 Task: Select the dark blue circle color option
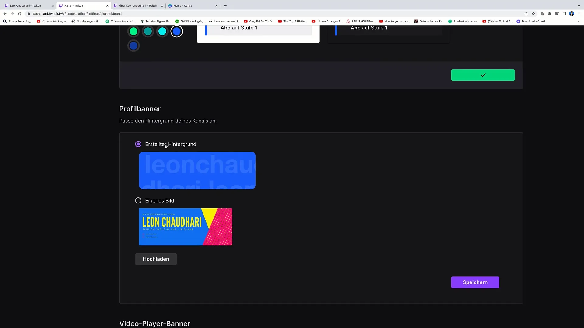134,46
